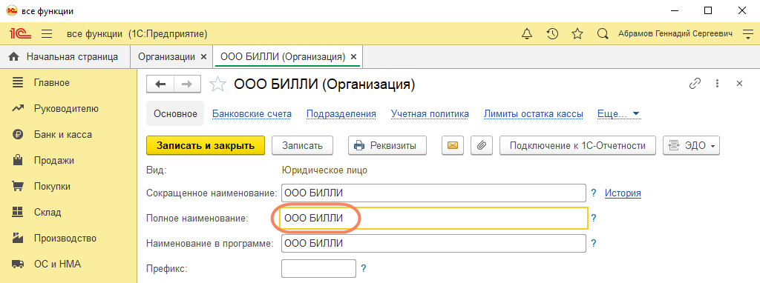This screenshot has width=760, height=283.
Task: Add form to favorites with star
Action: (x=217, y=84)
